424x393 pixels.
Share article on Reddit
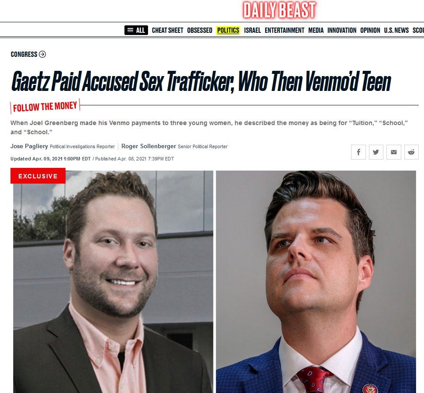pos(411,152)
